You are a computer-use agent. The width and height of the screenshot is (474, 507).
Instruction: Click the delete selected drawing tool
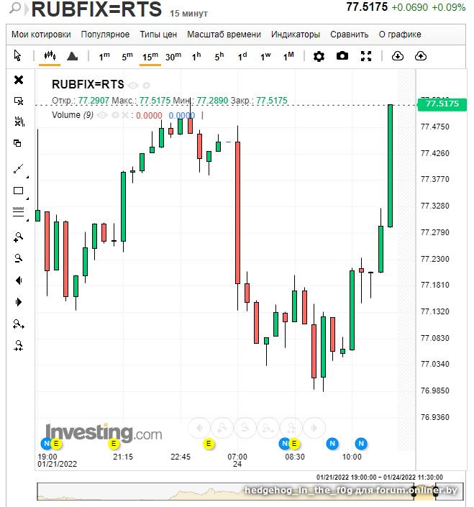[x=19, y=101]
